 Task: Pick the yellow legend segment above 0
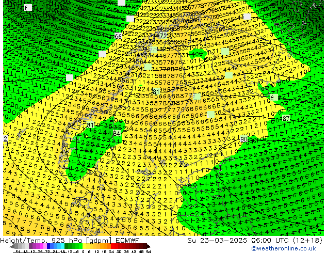84,246
